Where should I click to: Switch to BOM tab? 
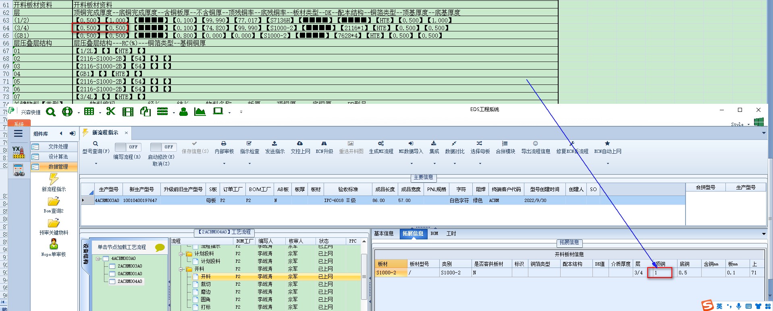point(434,233)
